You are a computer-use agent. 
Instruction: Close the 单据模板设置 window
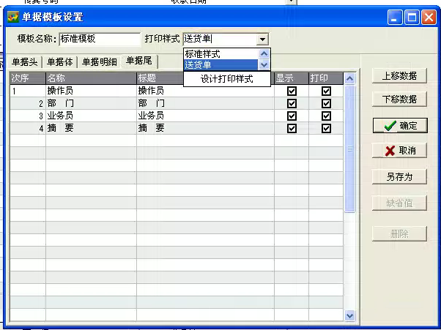(x=429, y=18)
